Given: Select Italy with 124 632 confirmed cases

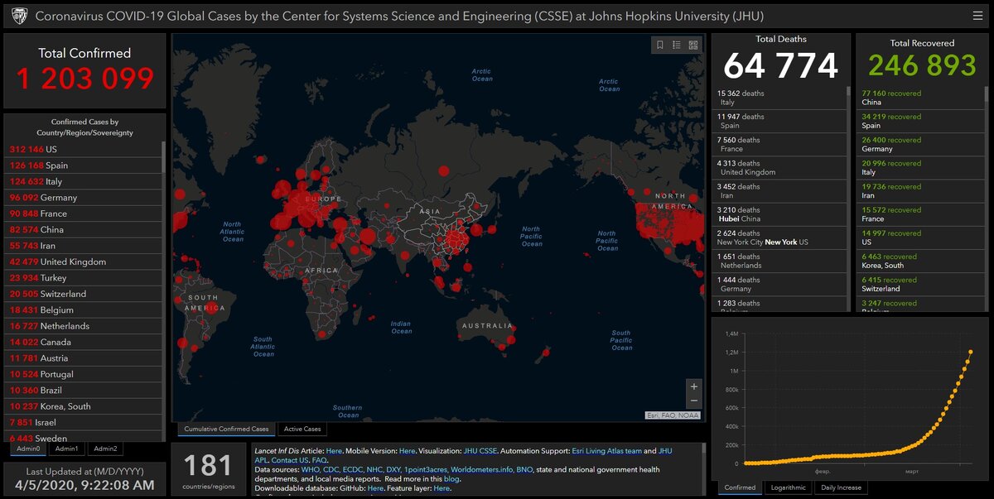Looking at the screenshot, I should pyautogui.click(x=83, y=181).
